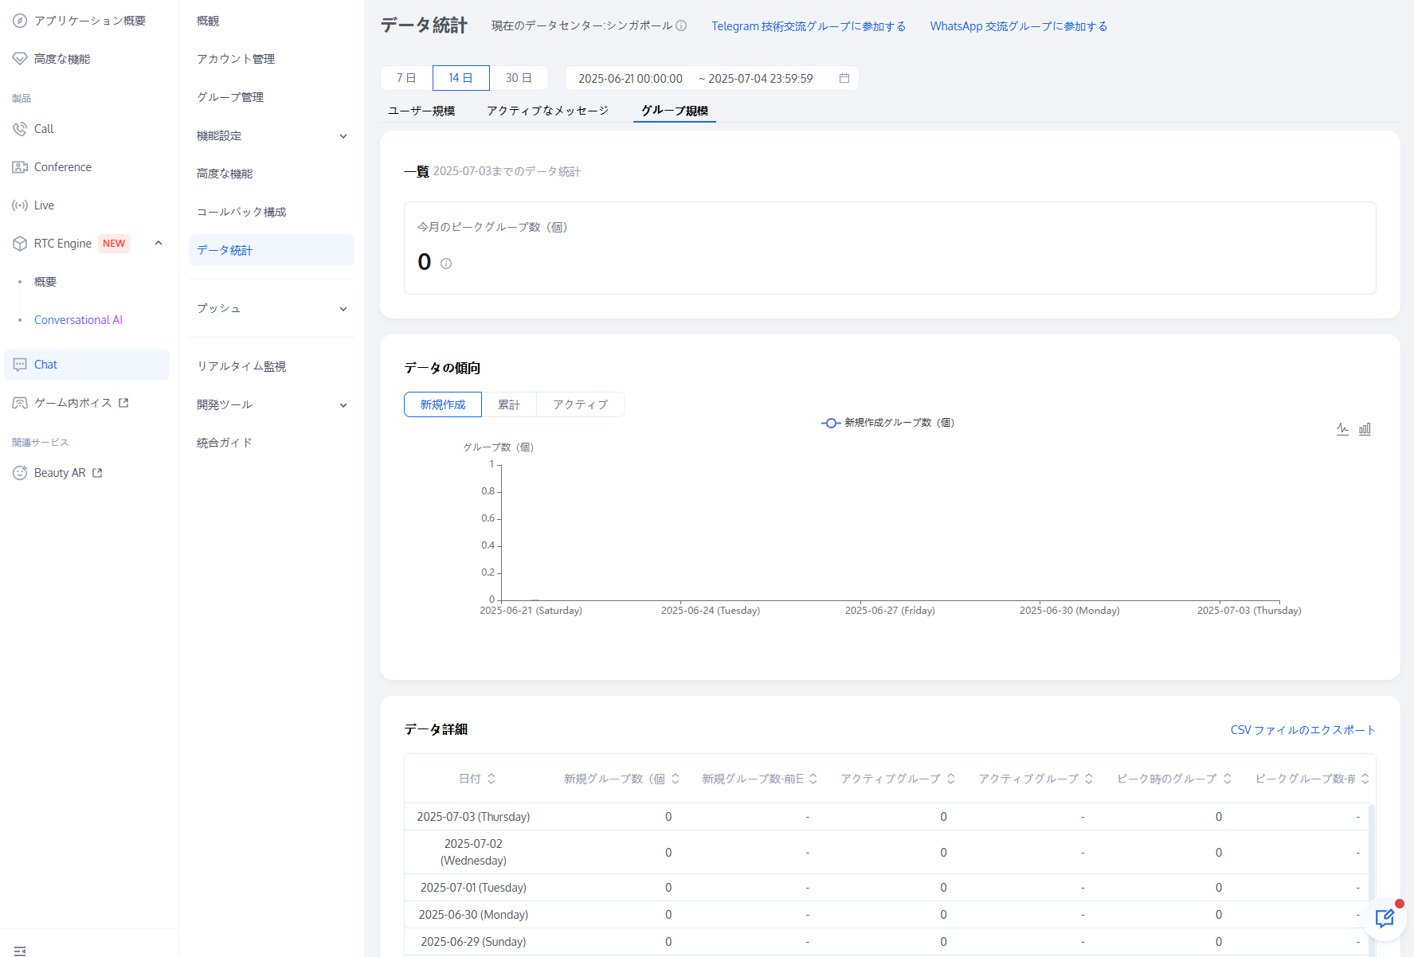Switch to the ユーザー規模 tab
The width and height of the screenshot is (1414, 957).
pyautogui.click(x=421, y=111)
